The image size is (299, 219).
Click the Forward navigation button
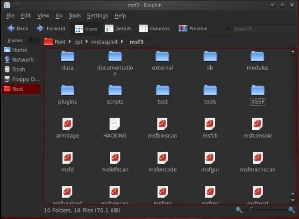coord(51,28)
